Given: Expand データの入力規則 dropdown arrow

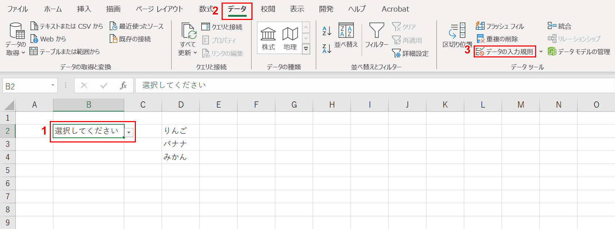Looking at the screenshot, I should (x=541, y=52).
